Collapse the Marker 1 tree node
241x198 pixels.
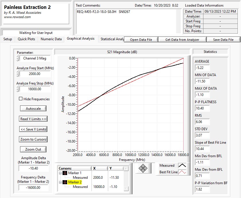[61, 173]
